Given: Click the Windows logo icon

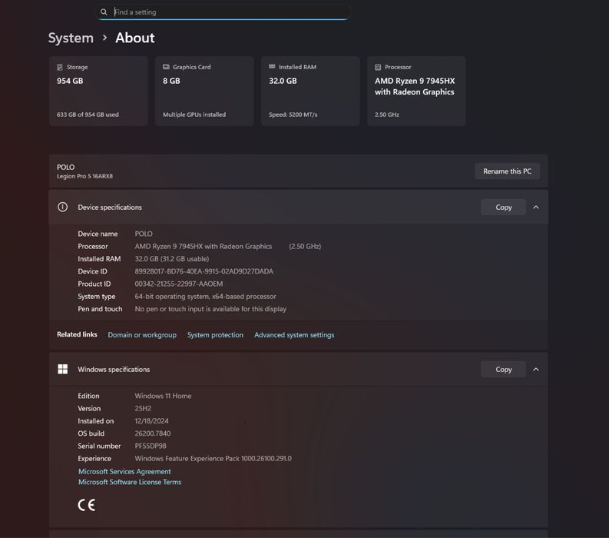Looking at the screenshot, I should click(63, 369).
